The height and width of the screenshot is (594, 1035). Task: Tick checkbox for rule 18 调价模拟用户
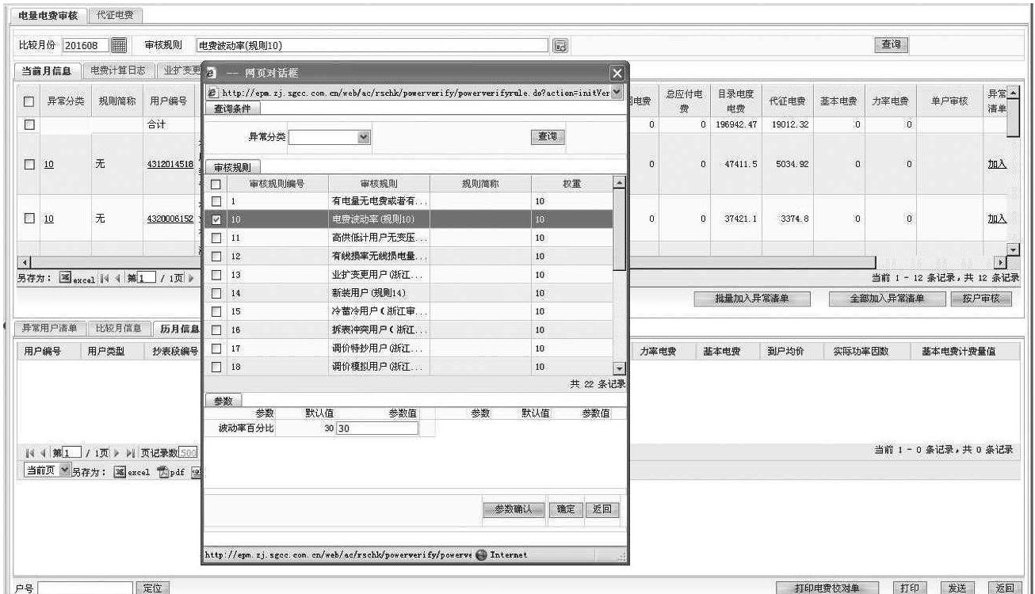[x=216, y=367]
